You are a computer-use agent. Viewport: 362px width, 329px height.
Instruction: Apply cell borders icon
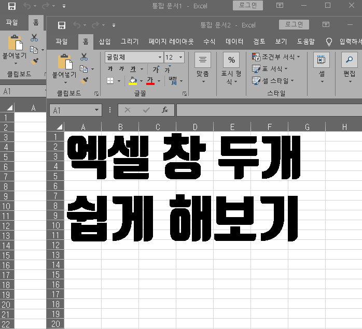pos(110,81)
